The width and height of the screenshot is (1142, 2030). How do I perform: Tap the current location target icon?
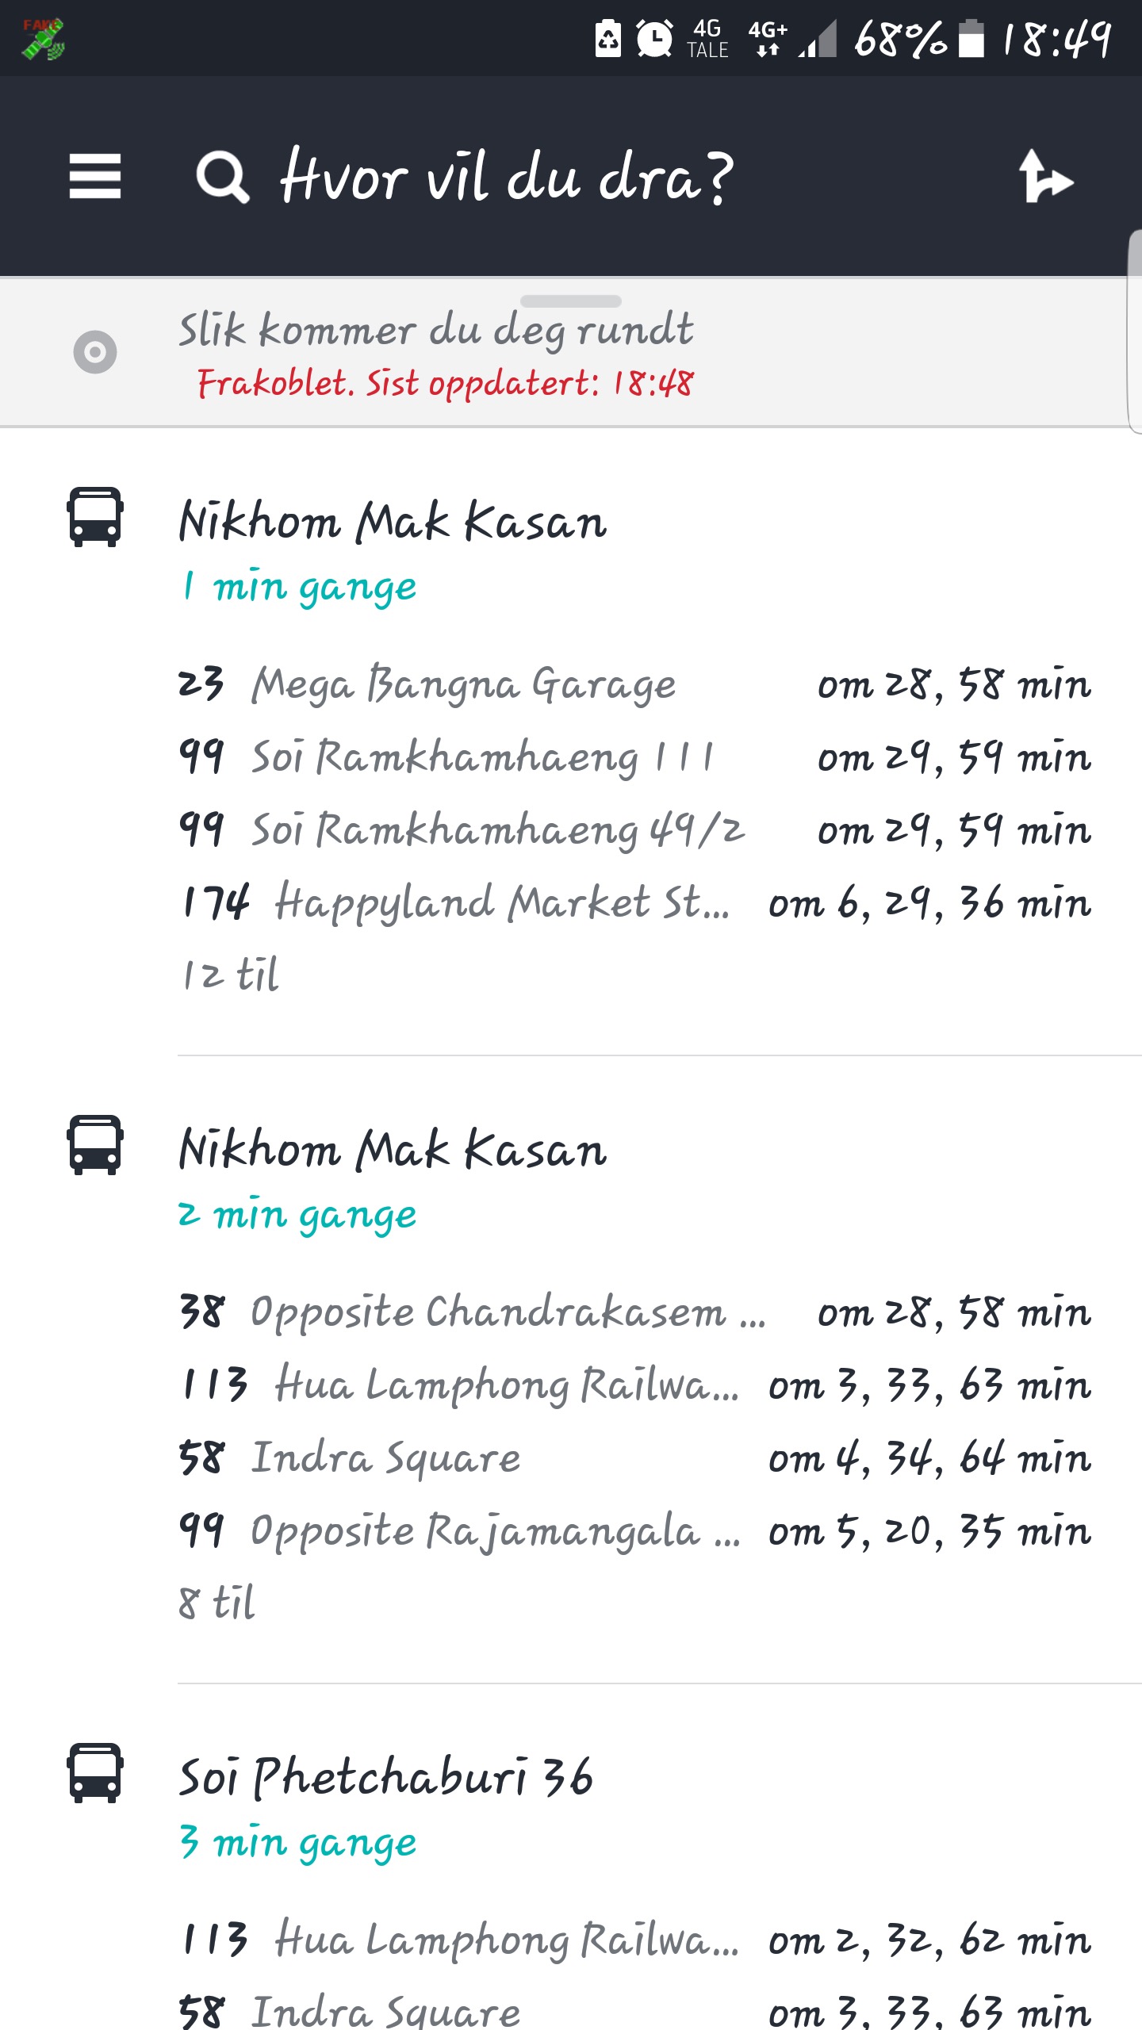(95, 352)
